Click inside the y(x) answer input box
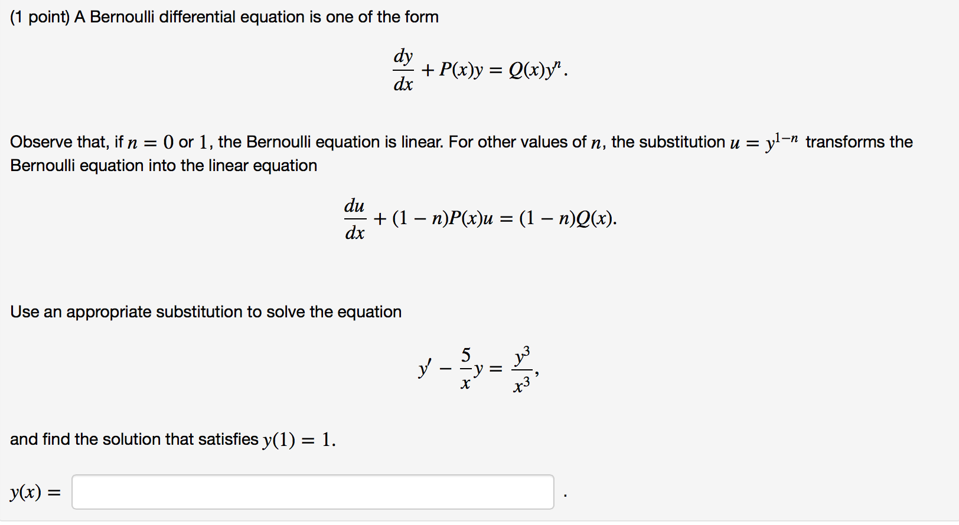This screenshot has width=959, height=525. 313,491
